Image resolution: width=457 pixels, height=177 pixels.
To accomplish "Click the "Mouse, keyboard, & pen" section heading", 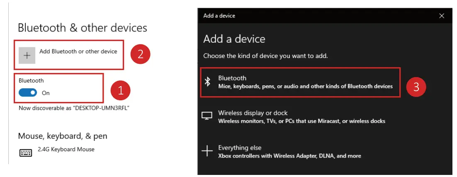I will tap(63, 136).
